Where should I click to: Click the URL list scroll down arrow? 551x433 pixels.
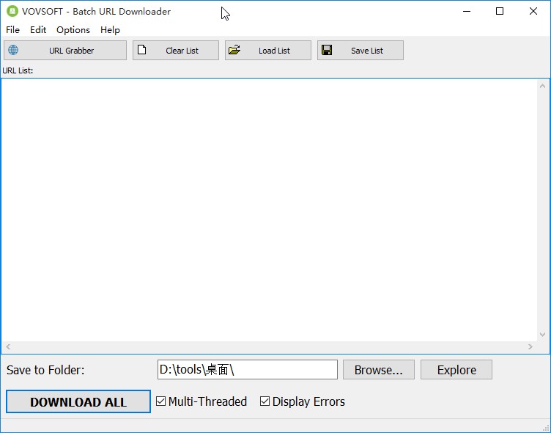(542, 335)
